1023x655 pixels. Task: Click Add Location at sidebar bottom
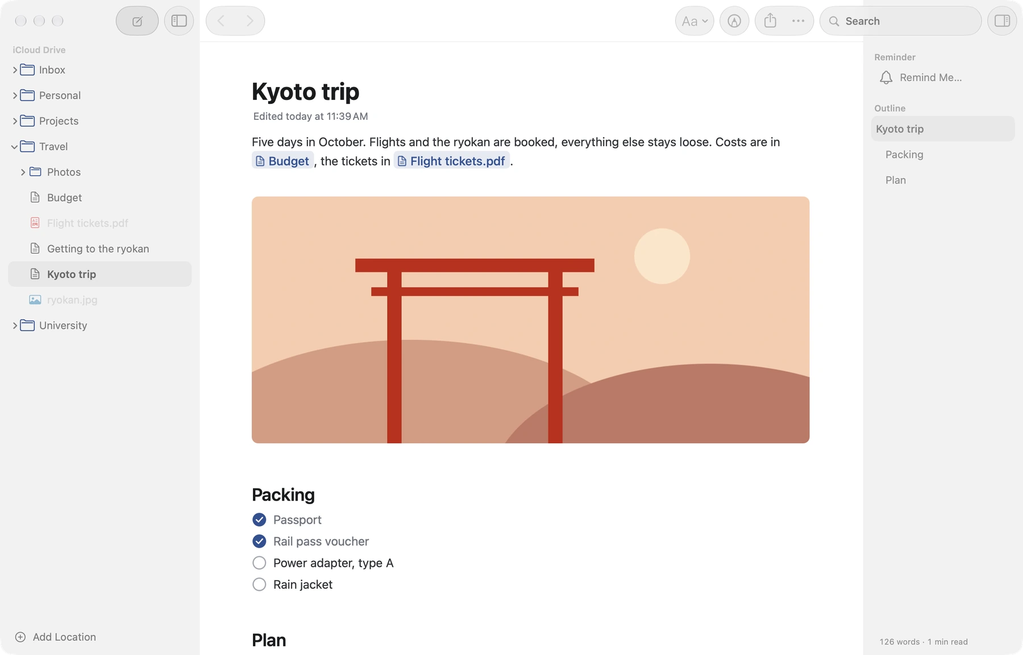tap(64, 637)
